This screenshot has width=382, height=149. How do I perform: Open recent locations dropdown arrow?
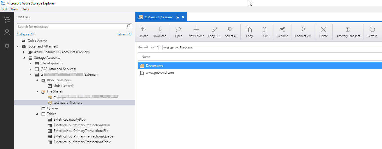[153, 48]
